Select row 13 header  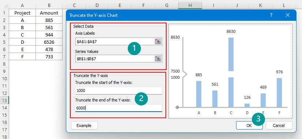click(x=4, y=100)
